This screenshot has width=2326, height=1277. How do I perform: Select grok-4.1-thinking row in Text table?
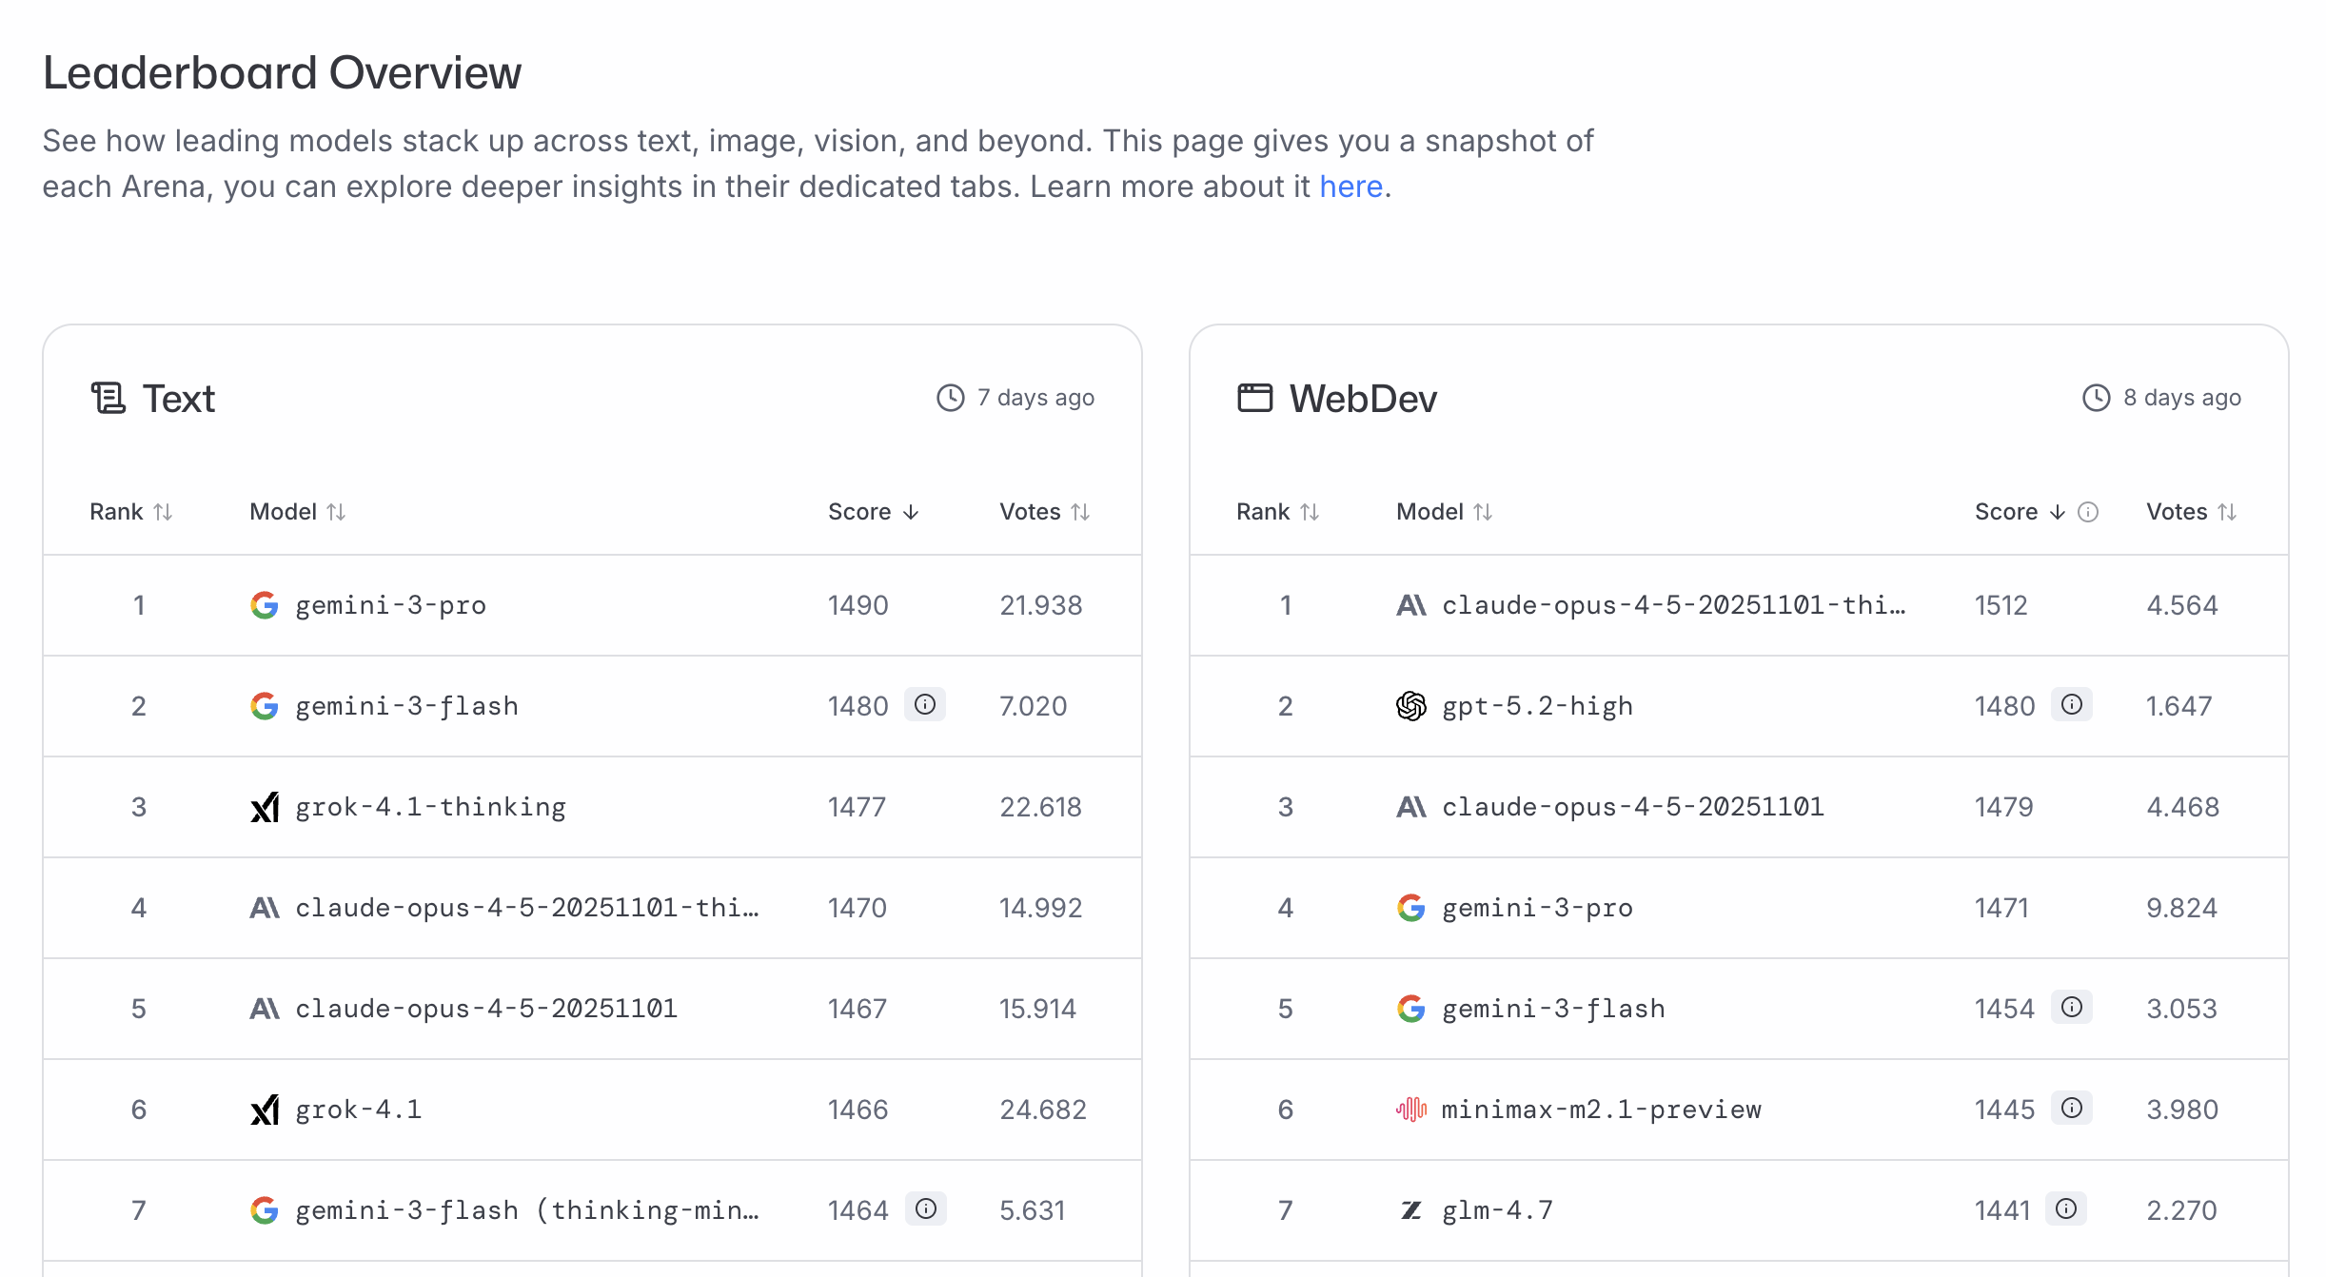pyautogui.click(x=592, y=807)
